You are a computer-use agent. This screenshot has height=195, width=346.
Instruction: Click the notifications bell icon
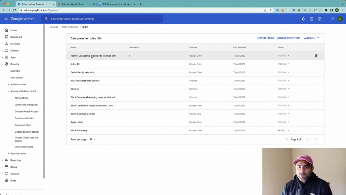(x=303, y=19)
